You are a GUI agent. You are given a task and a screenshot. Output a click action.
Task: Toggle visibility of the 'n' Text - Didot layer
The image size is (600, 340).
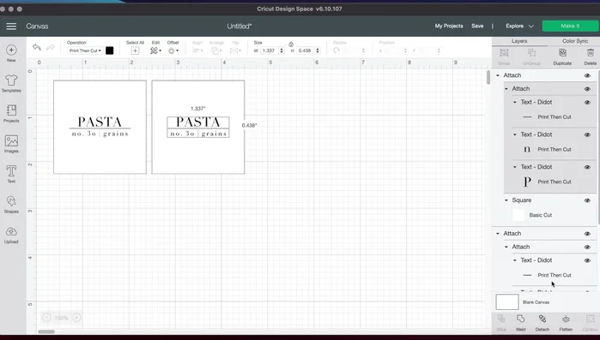pos(587,134)
